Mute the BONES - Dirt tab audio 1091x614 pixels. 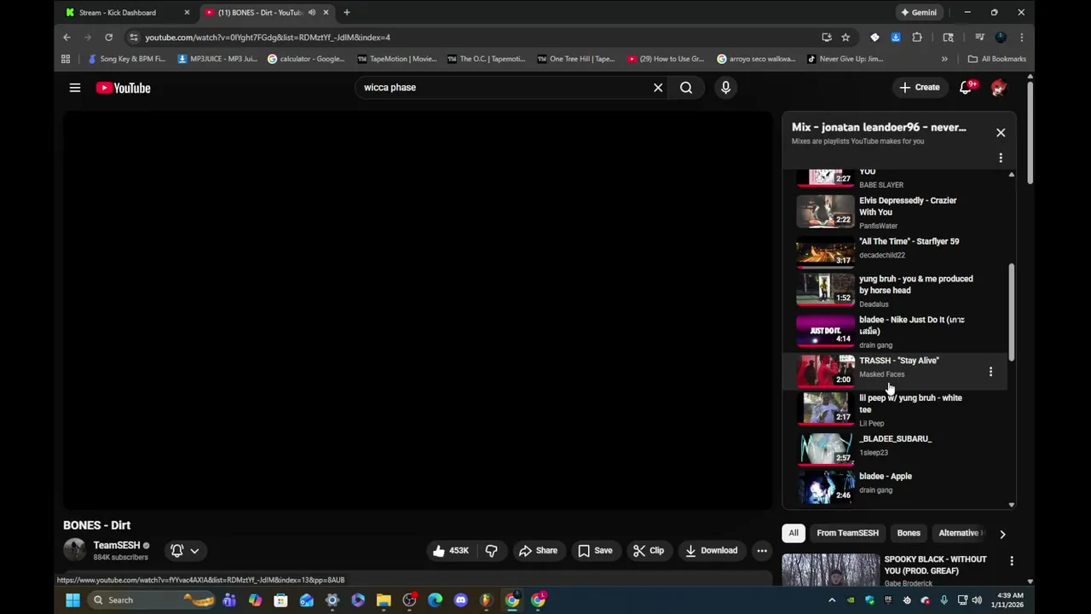coord(312,13)
